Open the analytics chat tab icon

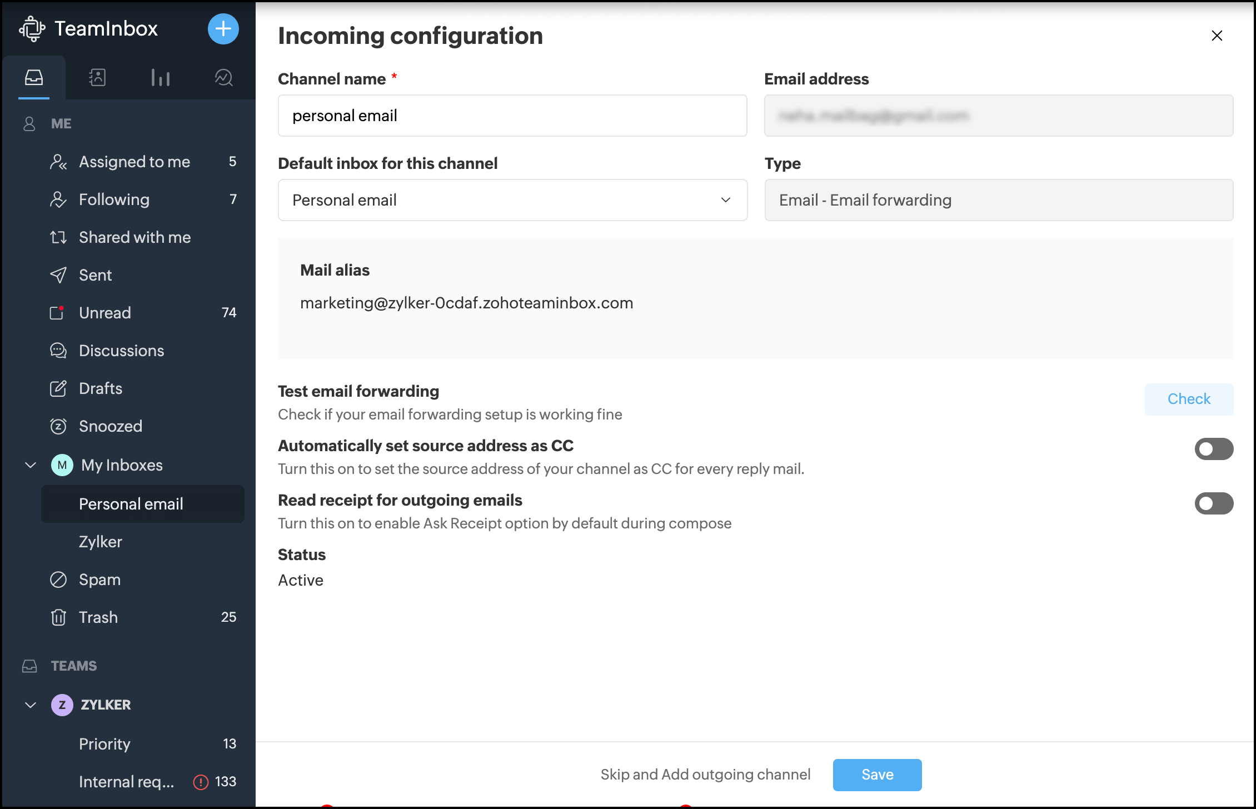(x=223, y=77)
